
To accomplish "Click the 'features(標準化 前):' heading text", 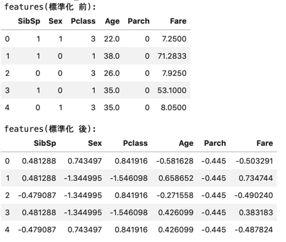I will (x=50, y=7).
